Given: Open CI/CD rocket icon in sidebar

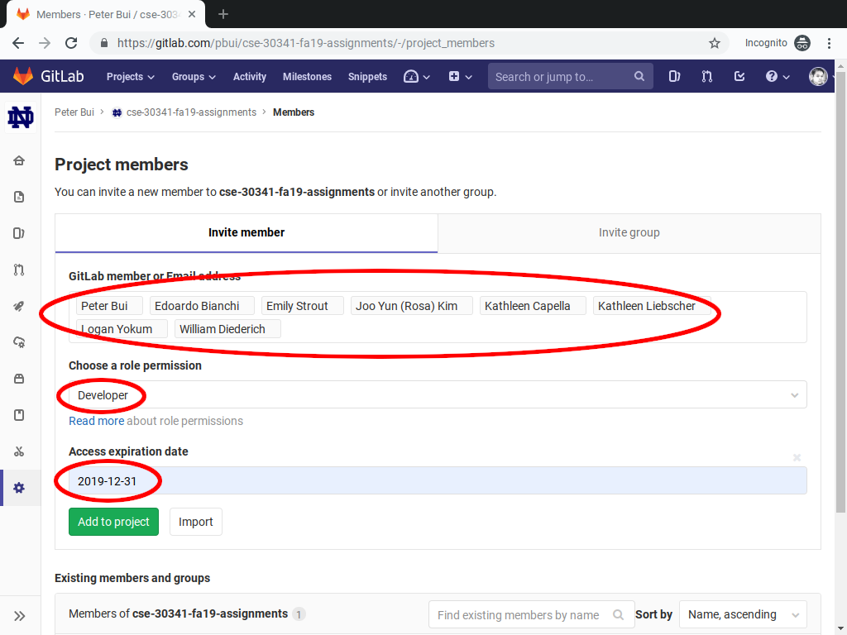Looking at the screenshot, I should [x=19, y=306].
